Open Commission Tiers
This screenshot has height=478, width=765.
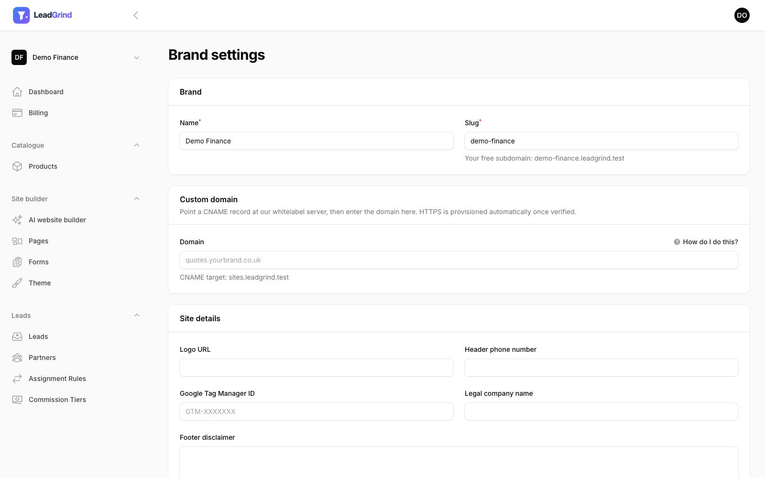coord(76,400)
